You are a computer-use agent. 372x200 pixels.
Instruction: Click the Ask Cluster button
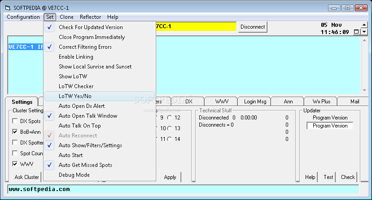[x=26, y=177]
